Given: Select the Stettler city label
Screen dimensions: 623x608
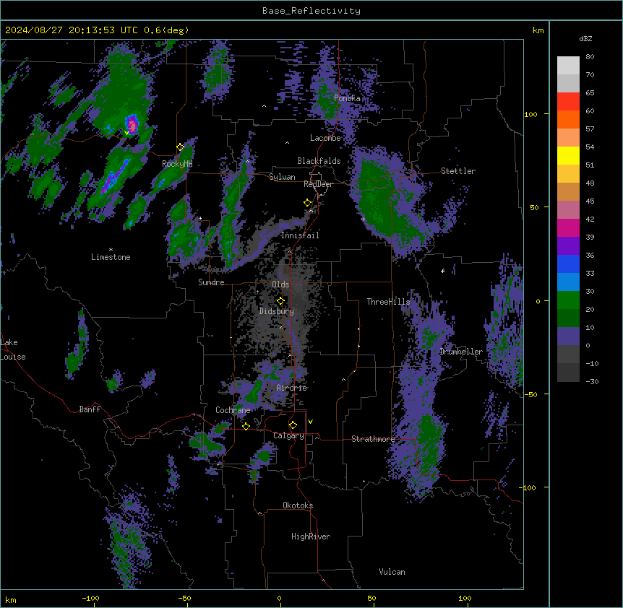Looking at the screenshot, I should [x=458, y=171].
